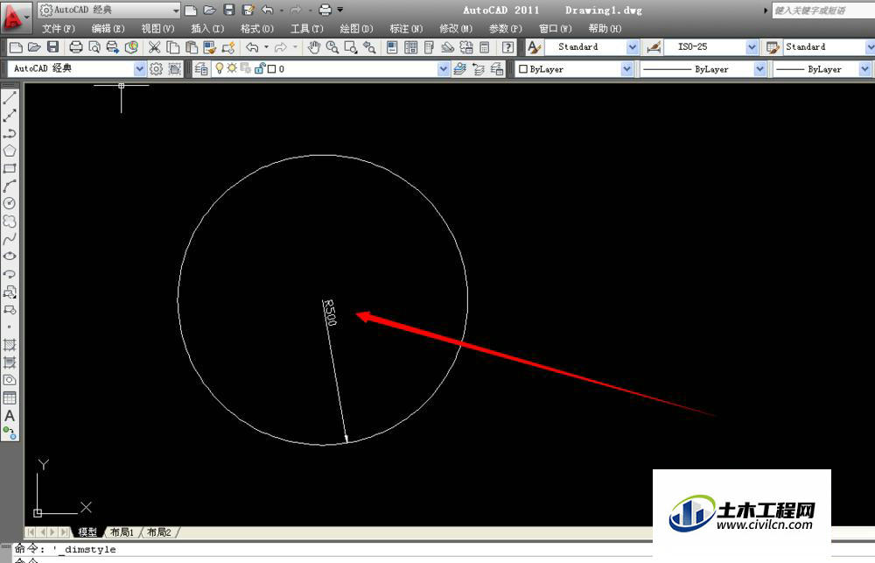The image size is (875, 563).
Task: Toggle layer 0 lock padlock icon
Action: [x=260, y=68]
